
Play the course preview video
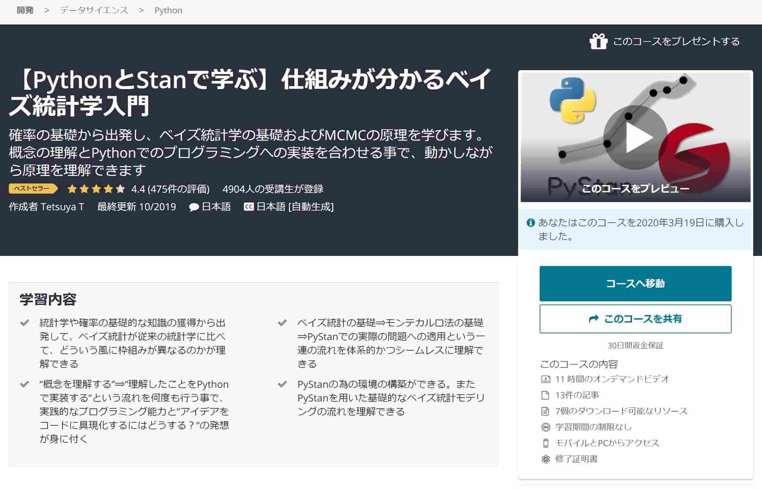click(635, 137)
